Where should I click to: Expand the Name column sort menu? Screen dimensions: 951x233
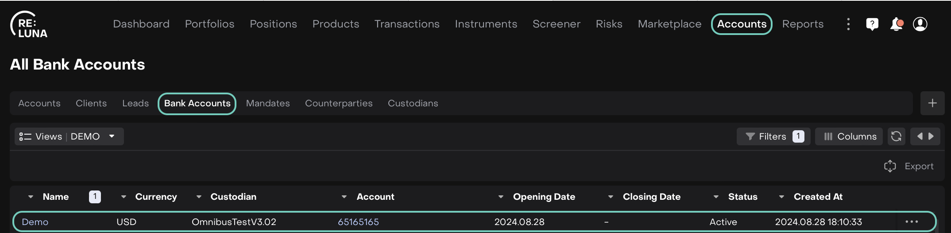pyautogui.click(x=31, y=197)
